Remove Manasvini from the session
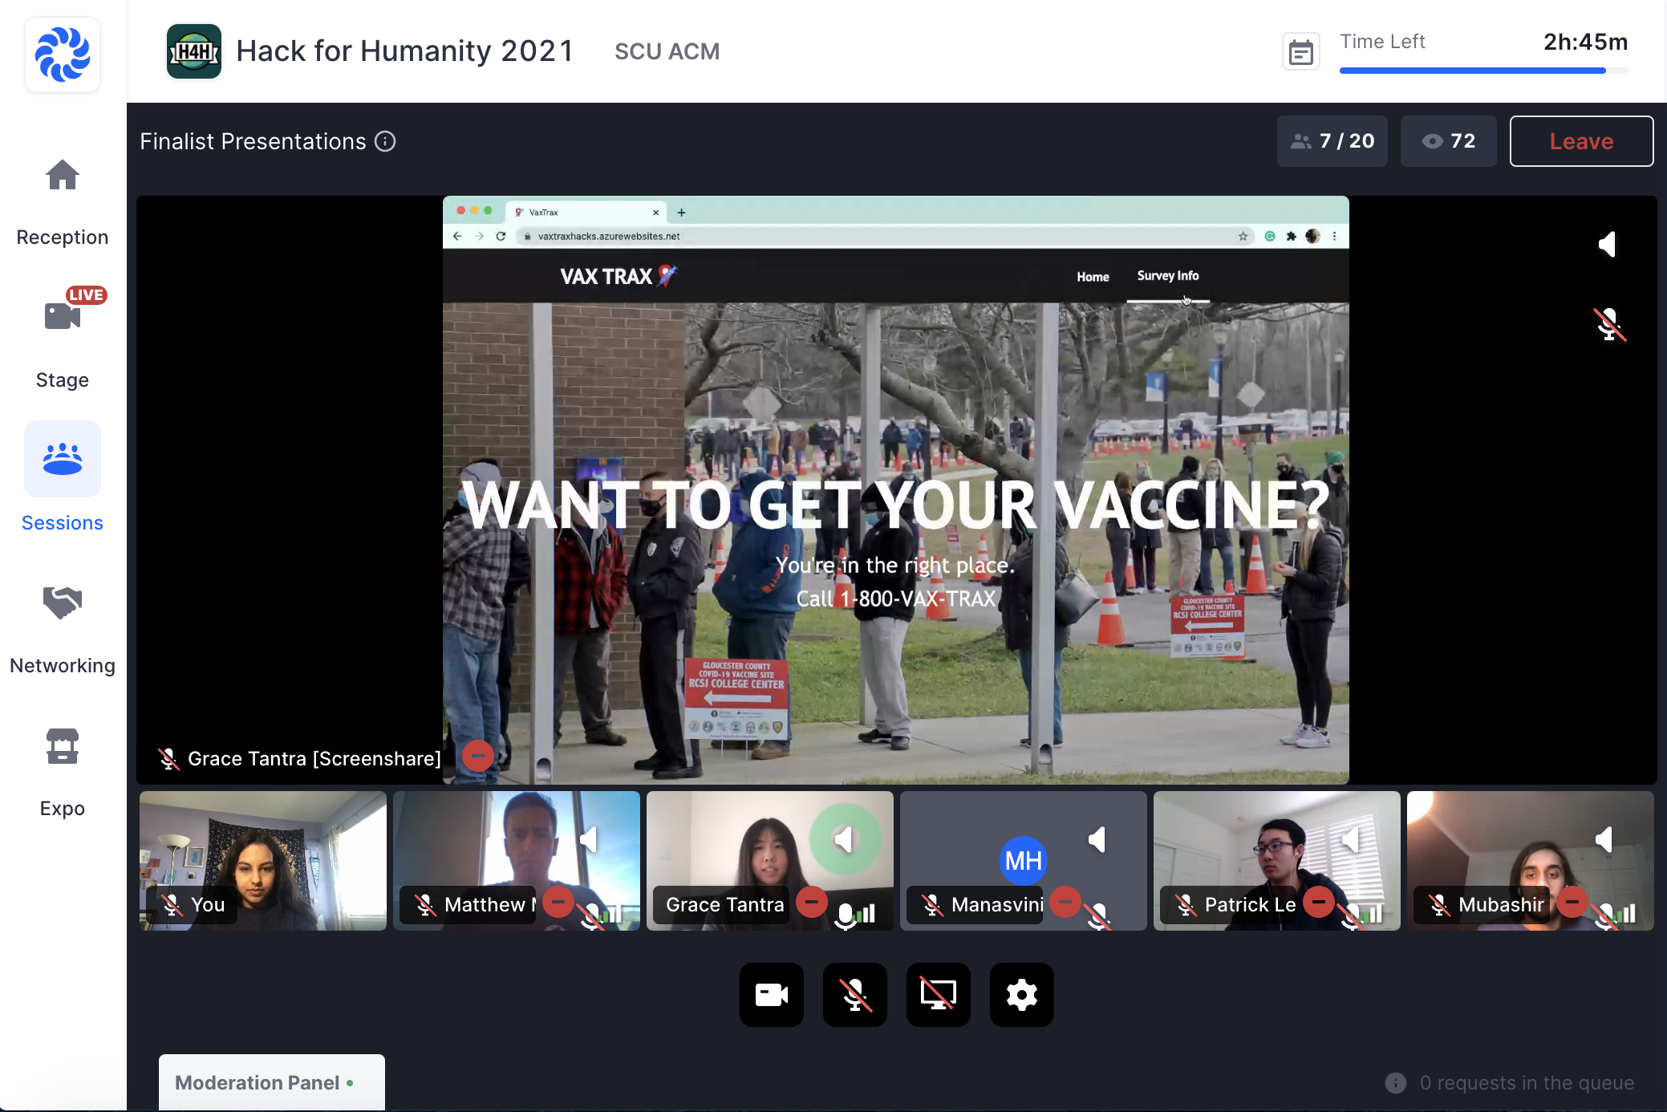Viewport: 1667px width, 1112px height. coord(1065,903)
